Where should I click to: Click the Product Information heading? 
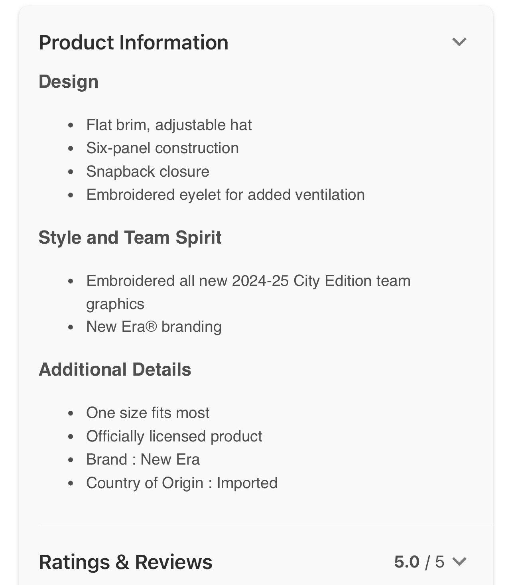[x=134, y=42]
